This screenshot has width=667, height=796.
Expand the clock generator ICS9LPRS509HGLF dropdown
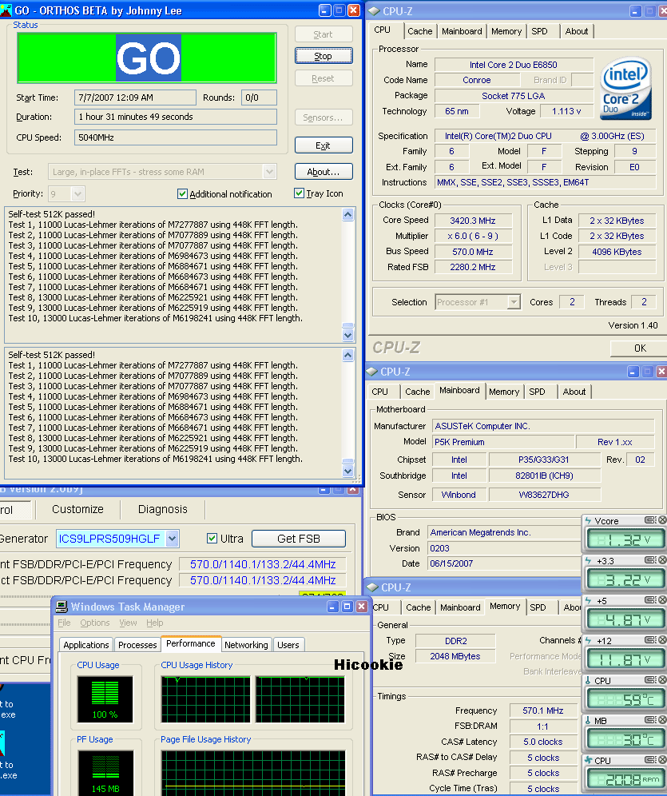coord(172,539)
